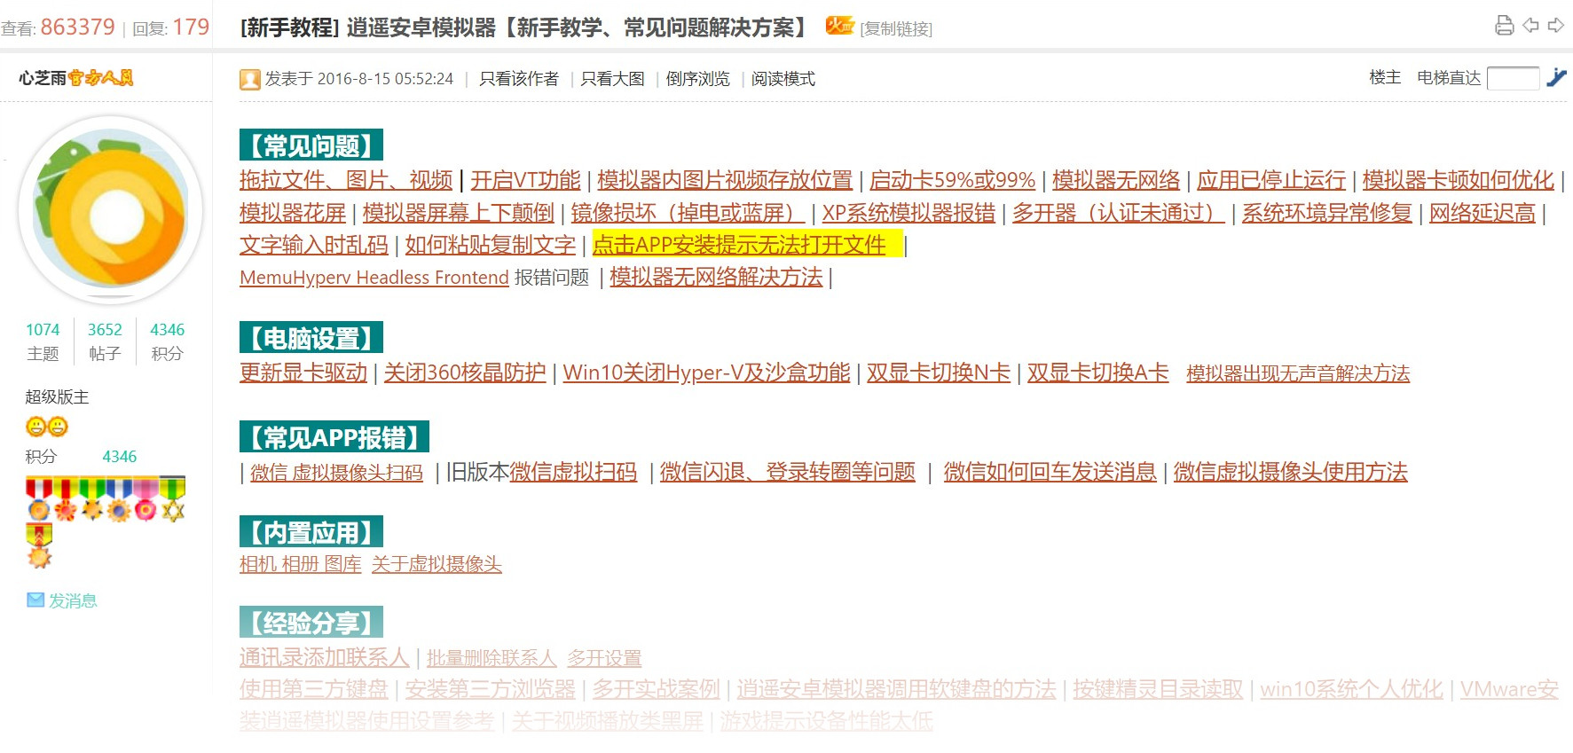Click the print icon at top right
Image resolution: width=1573 pixels, height=753 pixels.
click(1505, 25)
